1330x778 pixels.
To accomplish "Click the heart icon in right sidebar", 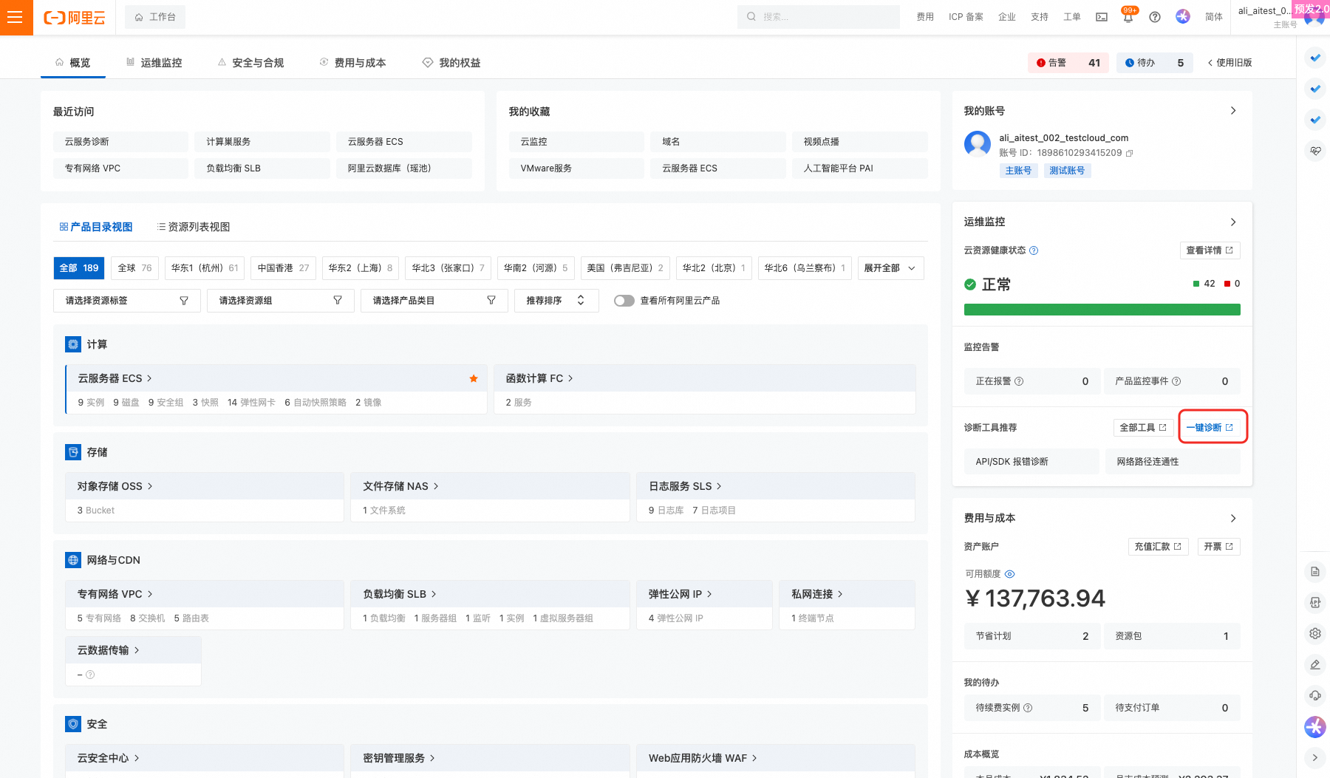I will click(1315, 151).
